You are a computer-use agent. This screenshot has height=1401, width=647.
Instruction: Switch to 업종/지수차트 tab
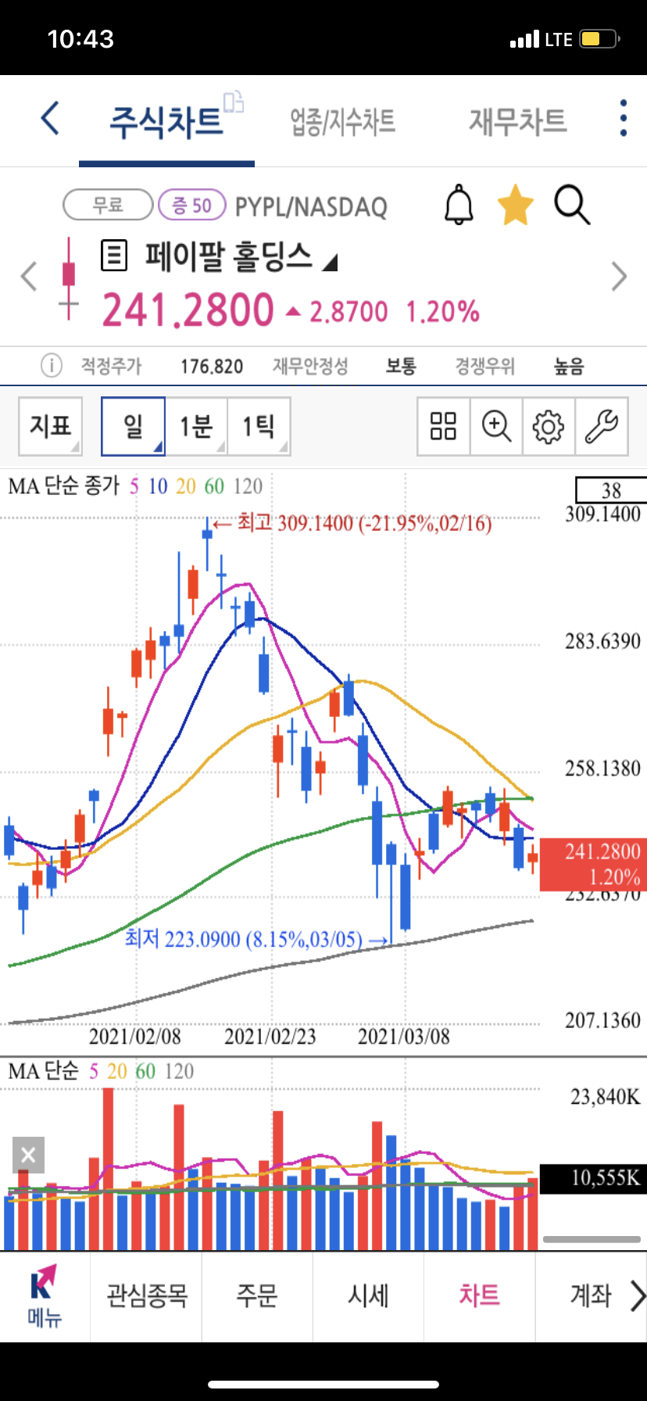point(343,122)
